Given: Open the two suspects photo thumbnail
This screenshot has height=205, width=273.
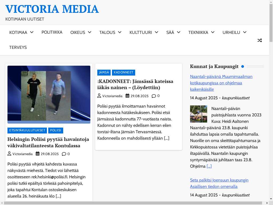Looking at the screenshot, I should click(x=49, y=94).
